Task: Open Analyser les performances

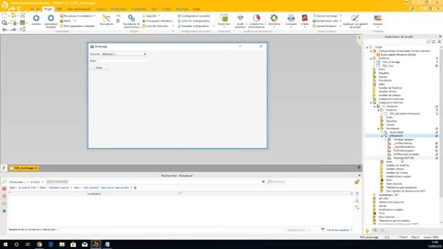Action: (x=257, y=18)
